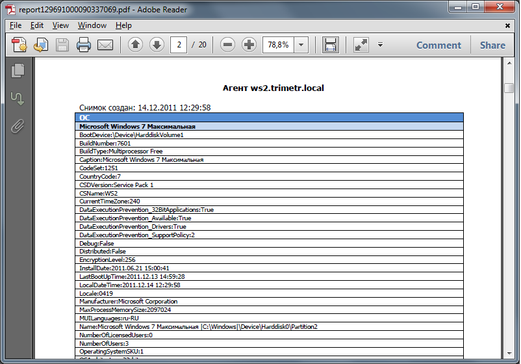Viewport: 521px width, 364px height.
Task: Zoom in using the plus button
Action: pyautogui.click(x=249, y=45)
